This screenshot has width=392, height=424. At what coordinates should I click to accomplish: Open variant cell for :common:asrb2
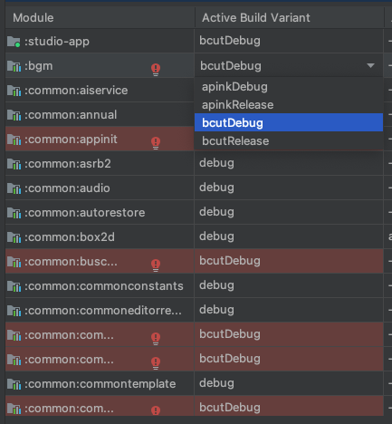tap(289, 163)
